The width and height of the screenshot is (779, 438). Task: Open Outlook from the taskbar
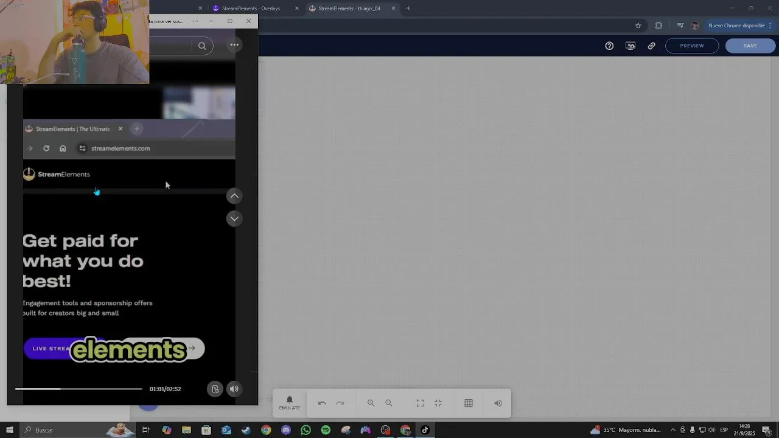226,430
